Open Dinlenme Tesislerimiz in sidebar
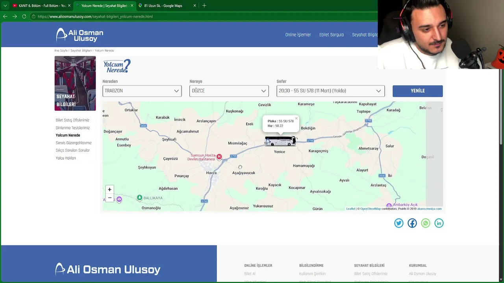The image size is (504, 283). tap(72, 128)
